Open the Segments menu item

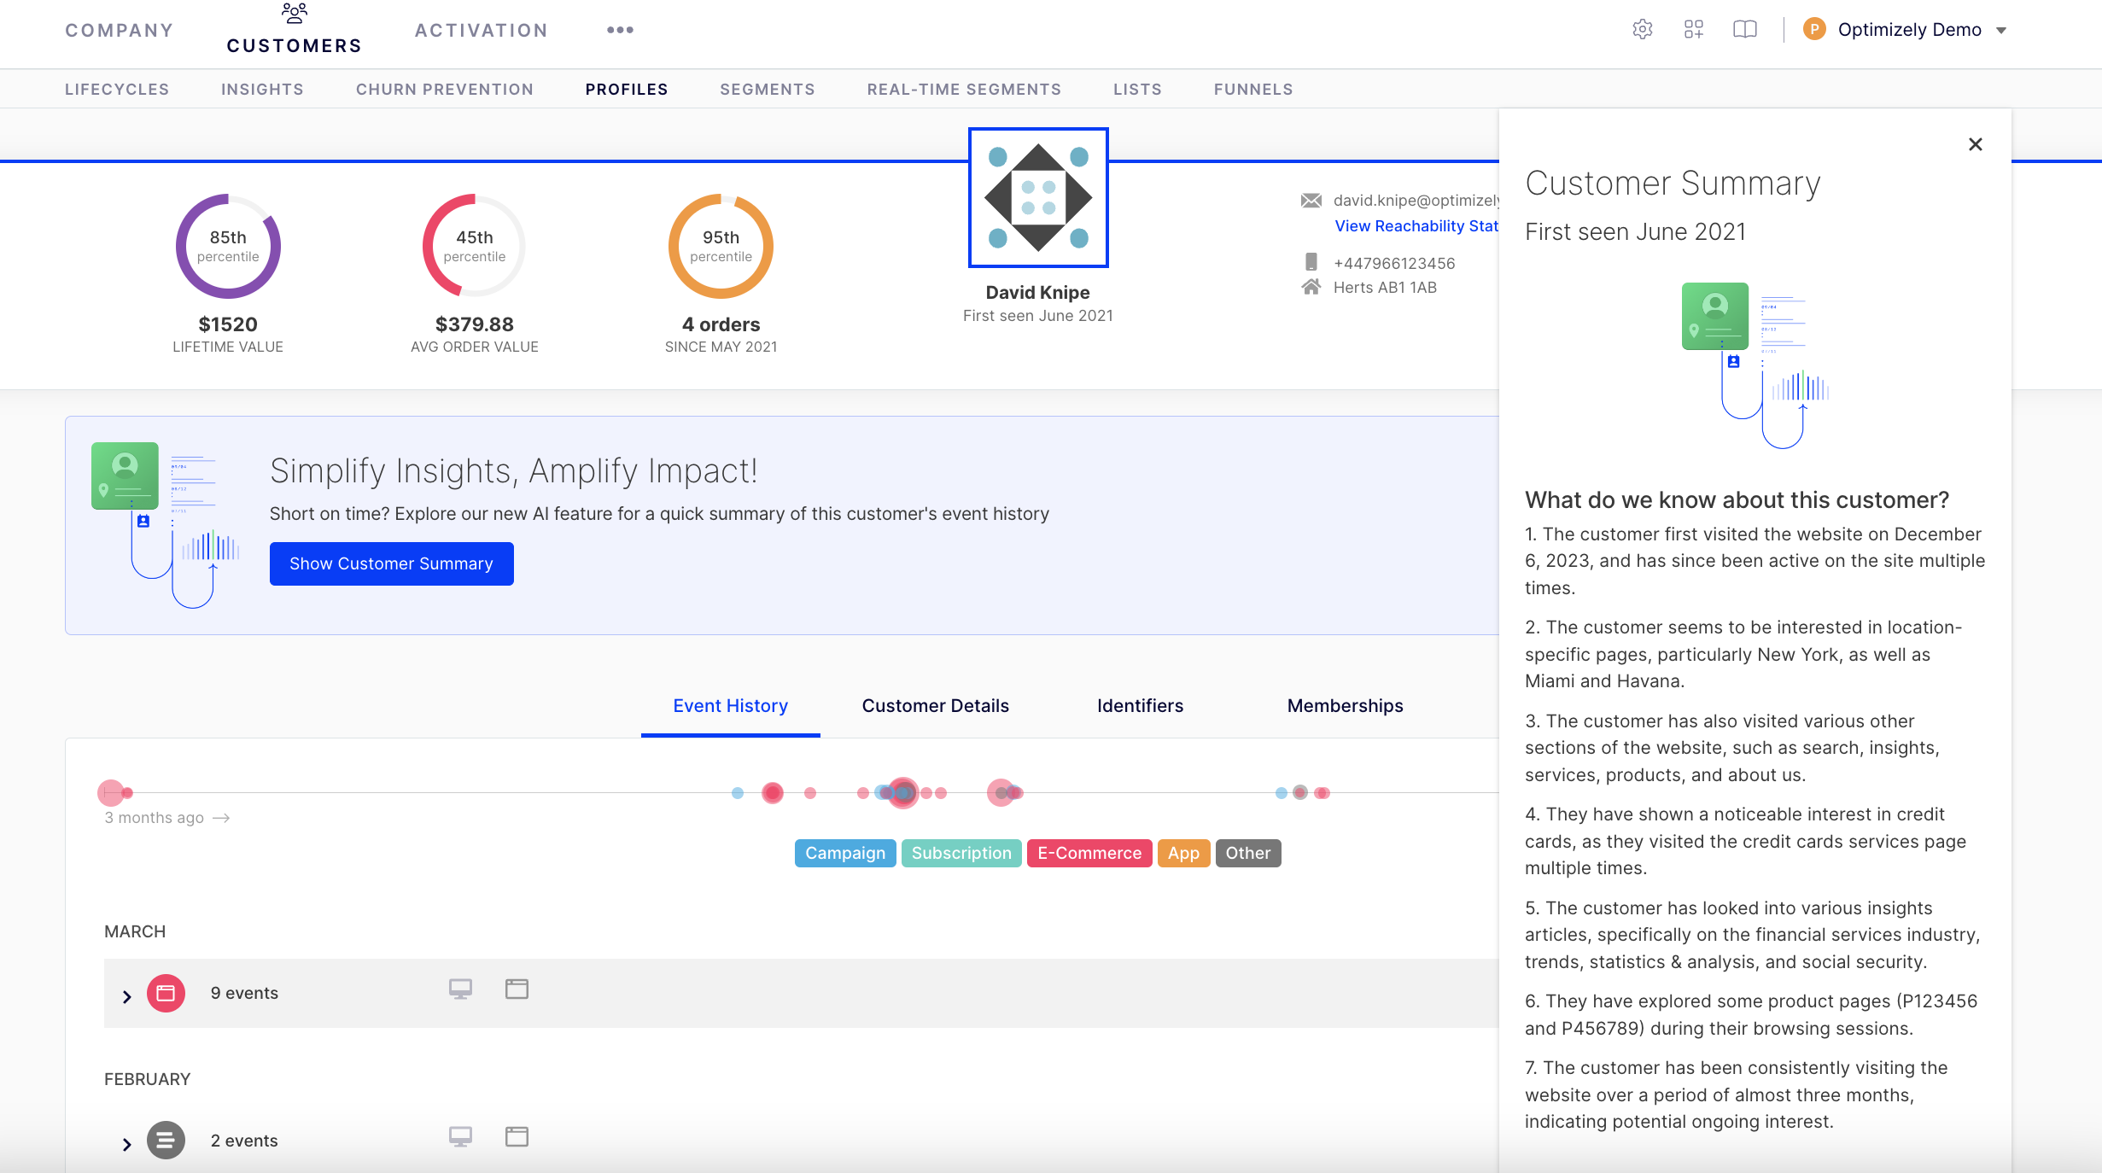(x=767, y=89)
